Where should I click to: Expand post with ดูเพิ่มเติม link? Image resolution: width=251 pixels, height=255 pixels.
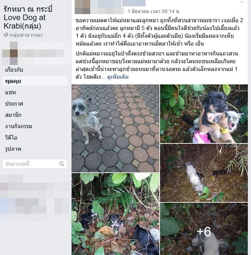[118, 77]
